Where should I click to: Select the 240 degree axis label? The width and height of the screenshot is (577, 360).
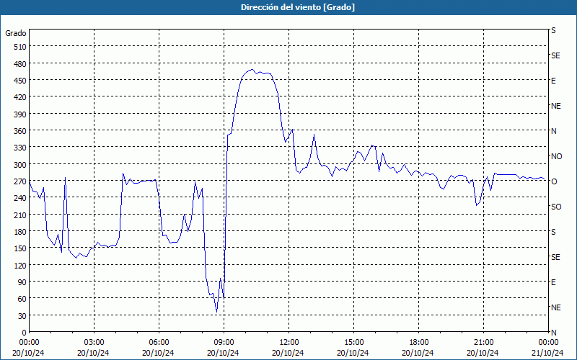[x=20, y=198]
